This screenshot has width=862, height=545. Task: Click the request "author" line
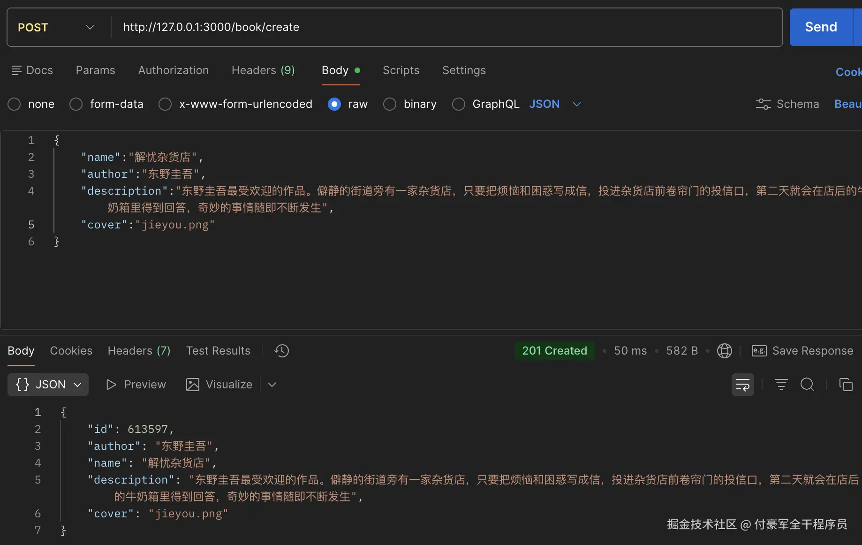click(143, 174)
